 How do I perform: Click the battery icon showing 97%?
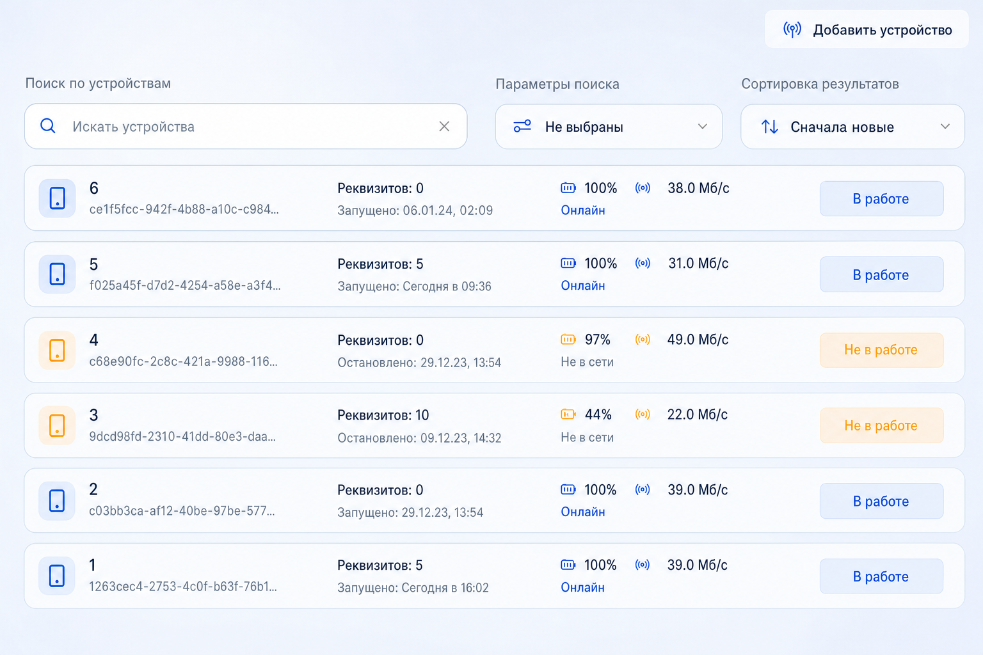pos(568,340)
